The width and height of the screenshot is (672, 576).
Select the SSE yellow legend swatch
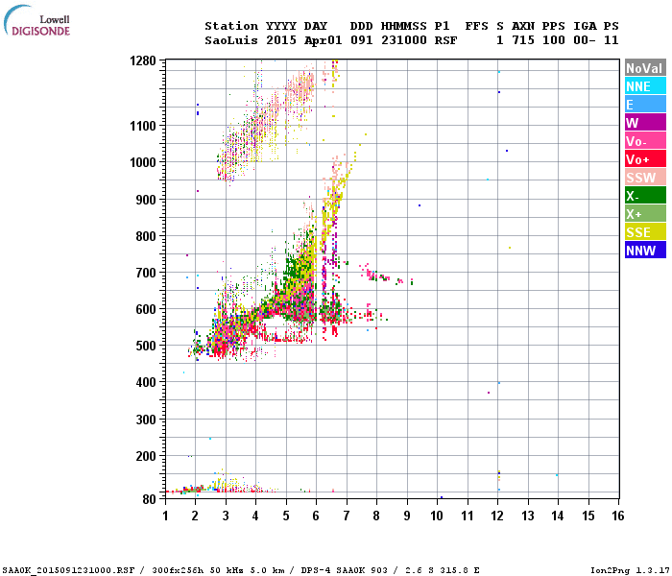(645, 232)
